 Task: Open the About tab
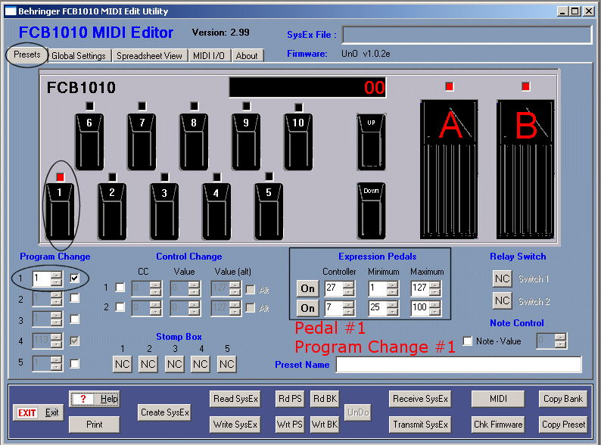pos(247,55)
